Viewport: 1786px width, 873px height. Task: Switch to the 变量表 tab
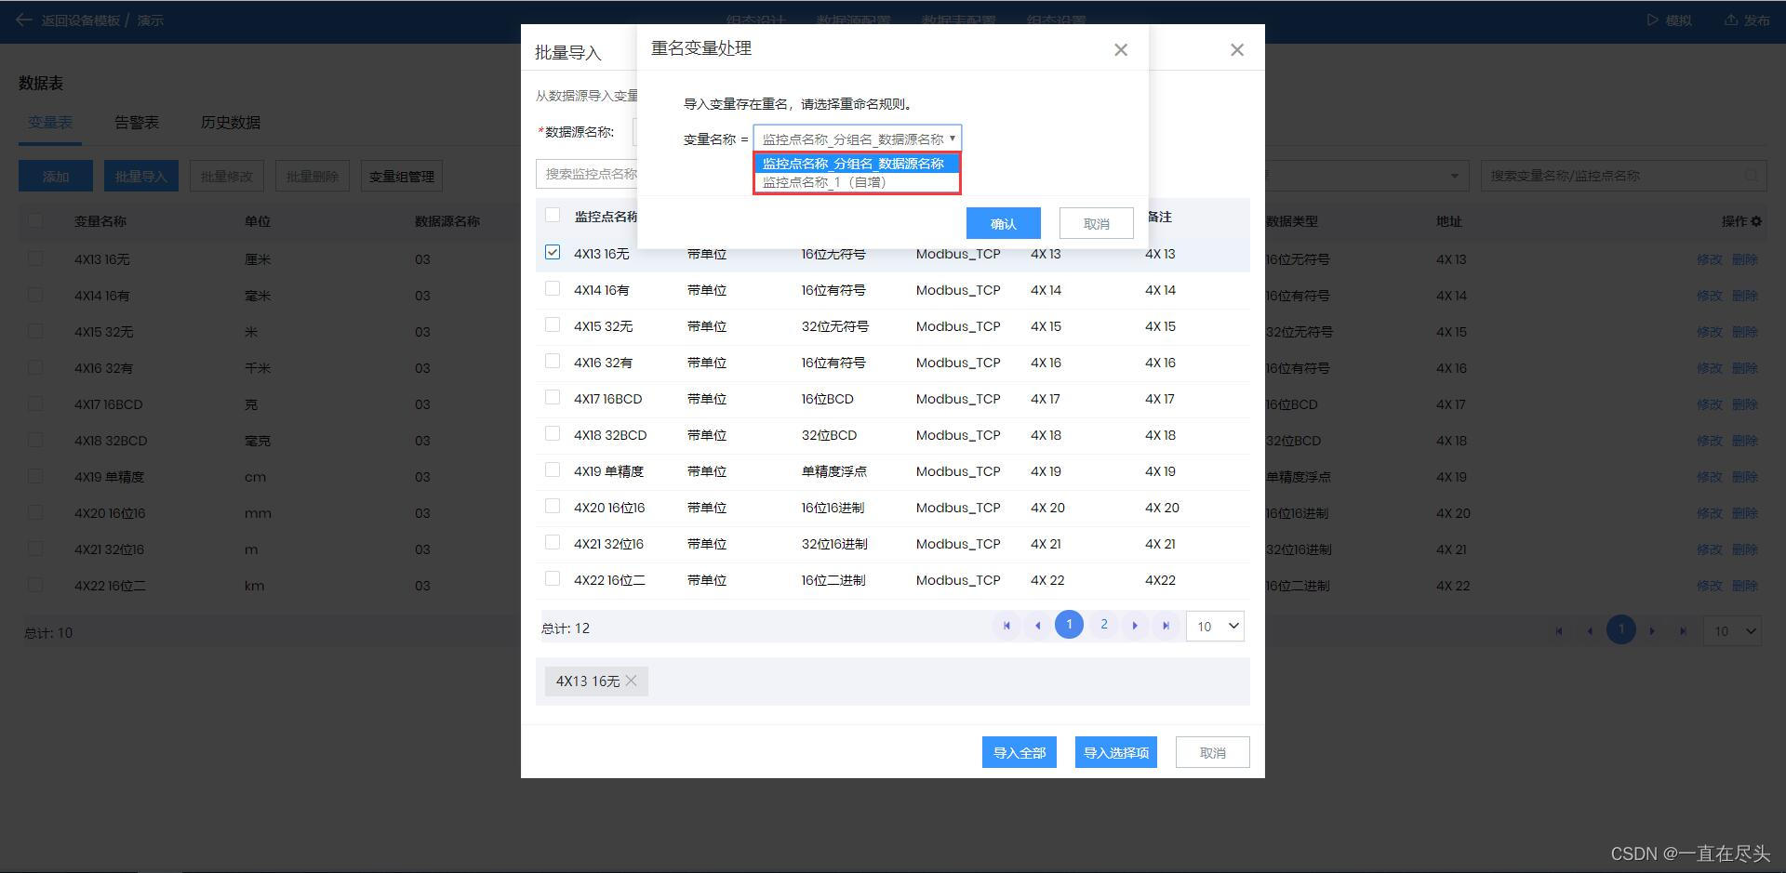tap(49, 122)
